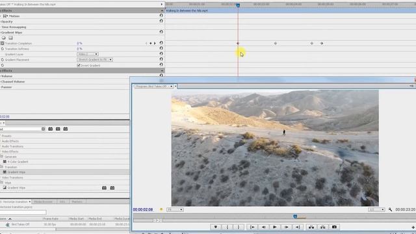Image resolution: width=416 pixels, height=234 pixels.
Task: Click the Export Frame camera button
Action: [x=334, y=227]
